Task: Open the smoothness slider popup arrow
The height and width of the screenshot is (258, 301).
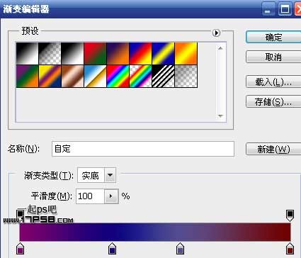Action: (x=111, y=196)
